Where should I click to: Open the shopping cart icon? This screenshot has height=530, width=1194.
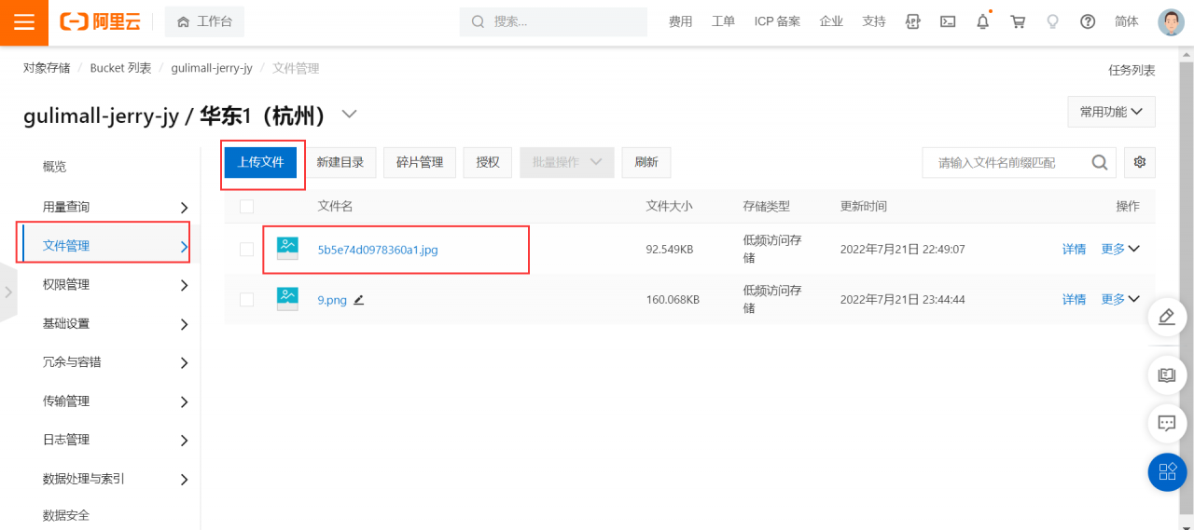click(x=1018, y=21)
